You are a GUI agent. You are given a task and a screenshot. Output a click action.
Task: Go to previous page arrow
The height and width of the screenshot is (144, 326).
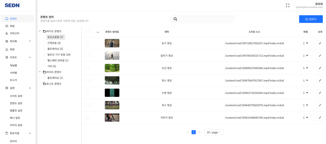coord(188,132)
